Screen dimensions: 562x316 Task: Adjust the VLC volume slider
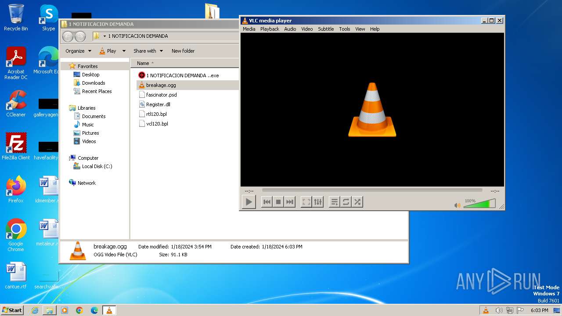tap(479, 204)
